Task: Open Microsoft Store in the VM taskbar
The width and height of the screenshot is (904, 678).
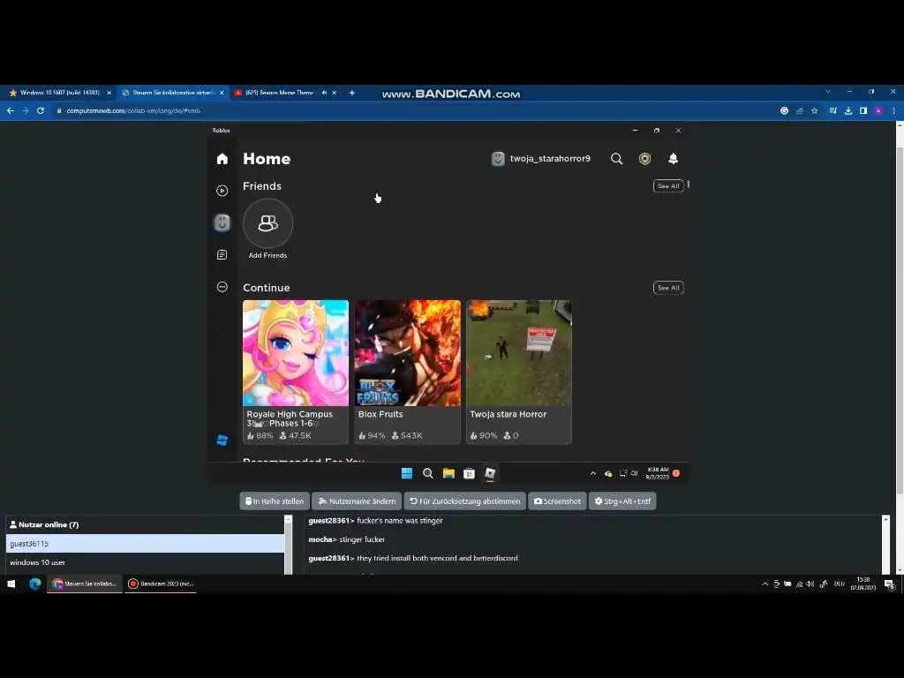Action: pos(470,473)
